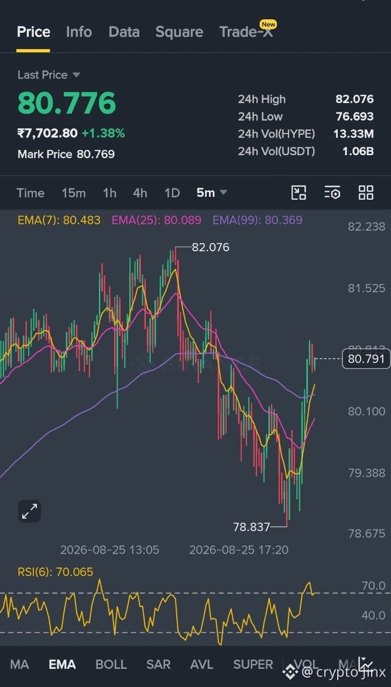Select the 1D interval
Screen dimensions: 391x687
[x=172, y=193]
